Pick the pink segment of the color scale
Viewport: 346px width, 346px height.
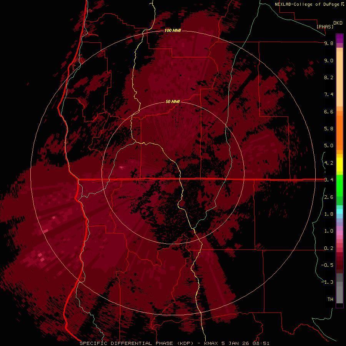pos(339,233)
